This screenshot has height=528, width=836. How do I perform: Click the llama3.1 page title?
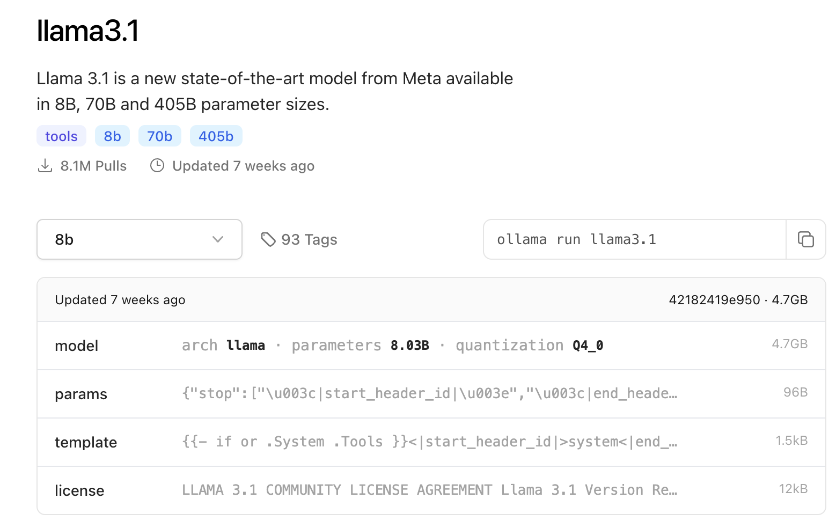(88, 31)
